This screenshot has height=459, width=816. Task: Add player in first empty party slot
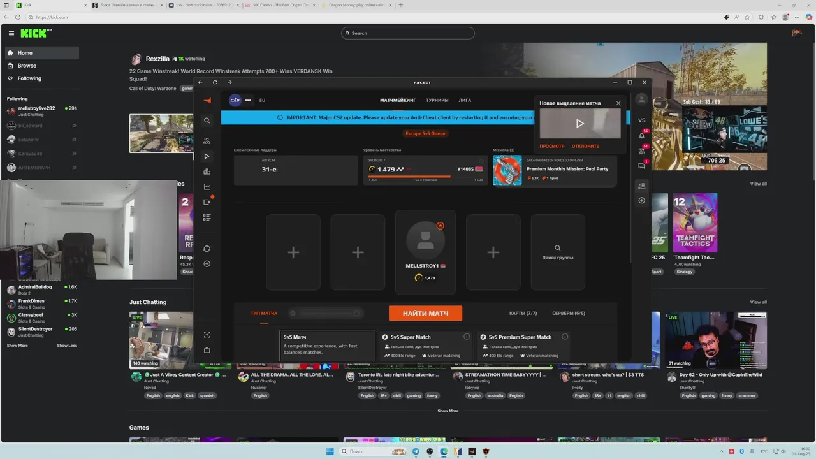(293, 252)
